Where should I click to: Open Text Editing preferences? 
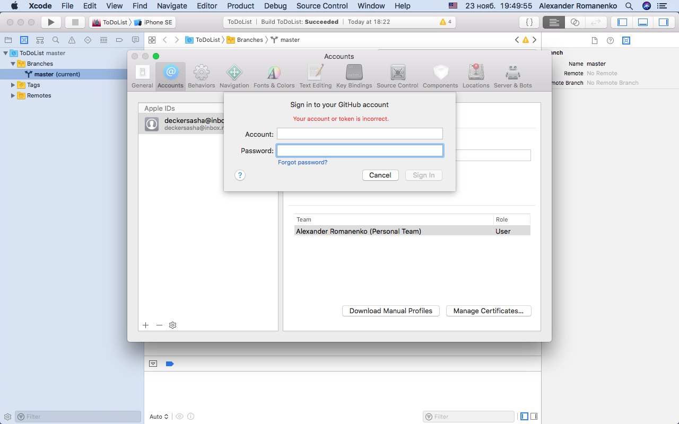click(x=315, y=76)
